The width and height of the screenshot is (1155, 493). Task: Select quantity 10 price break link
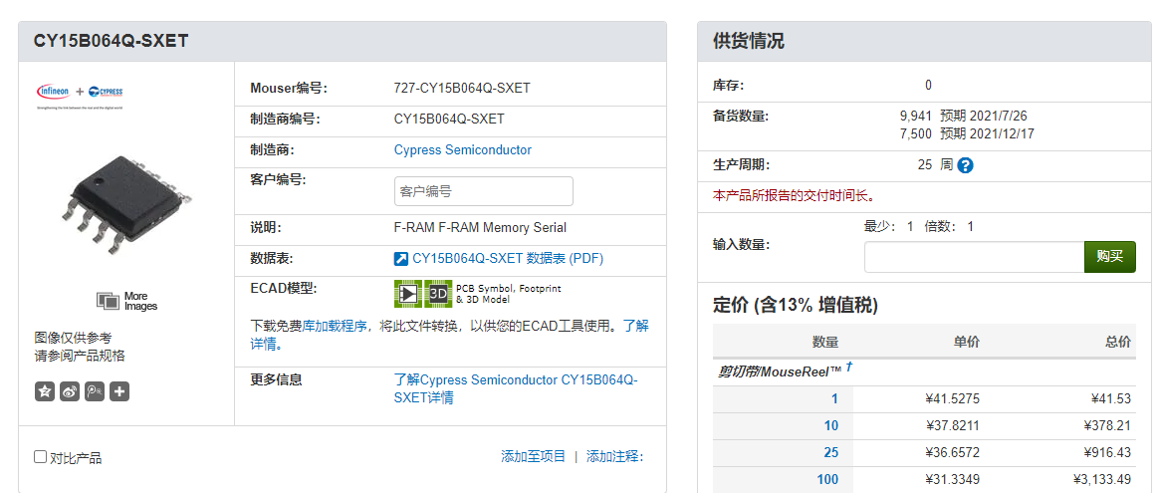pyautogui.click(x=830, y=426)
